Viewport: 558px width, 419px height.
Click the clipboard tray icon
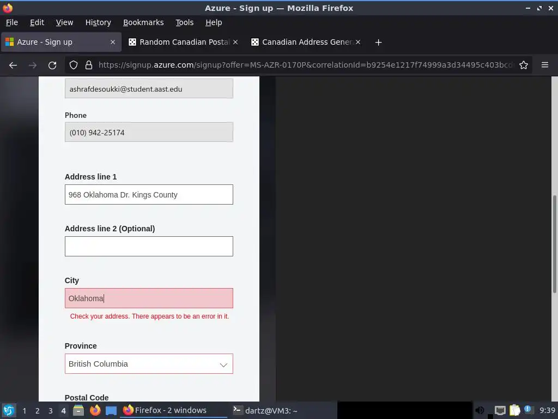click(514, 410)
